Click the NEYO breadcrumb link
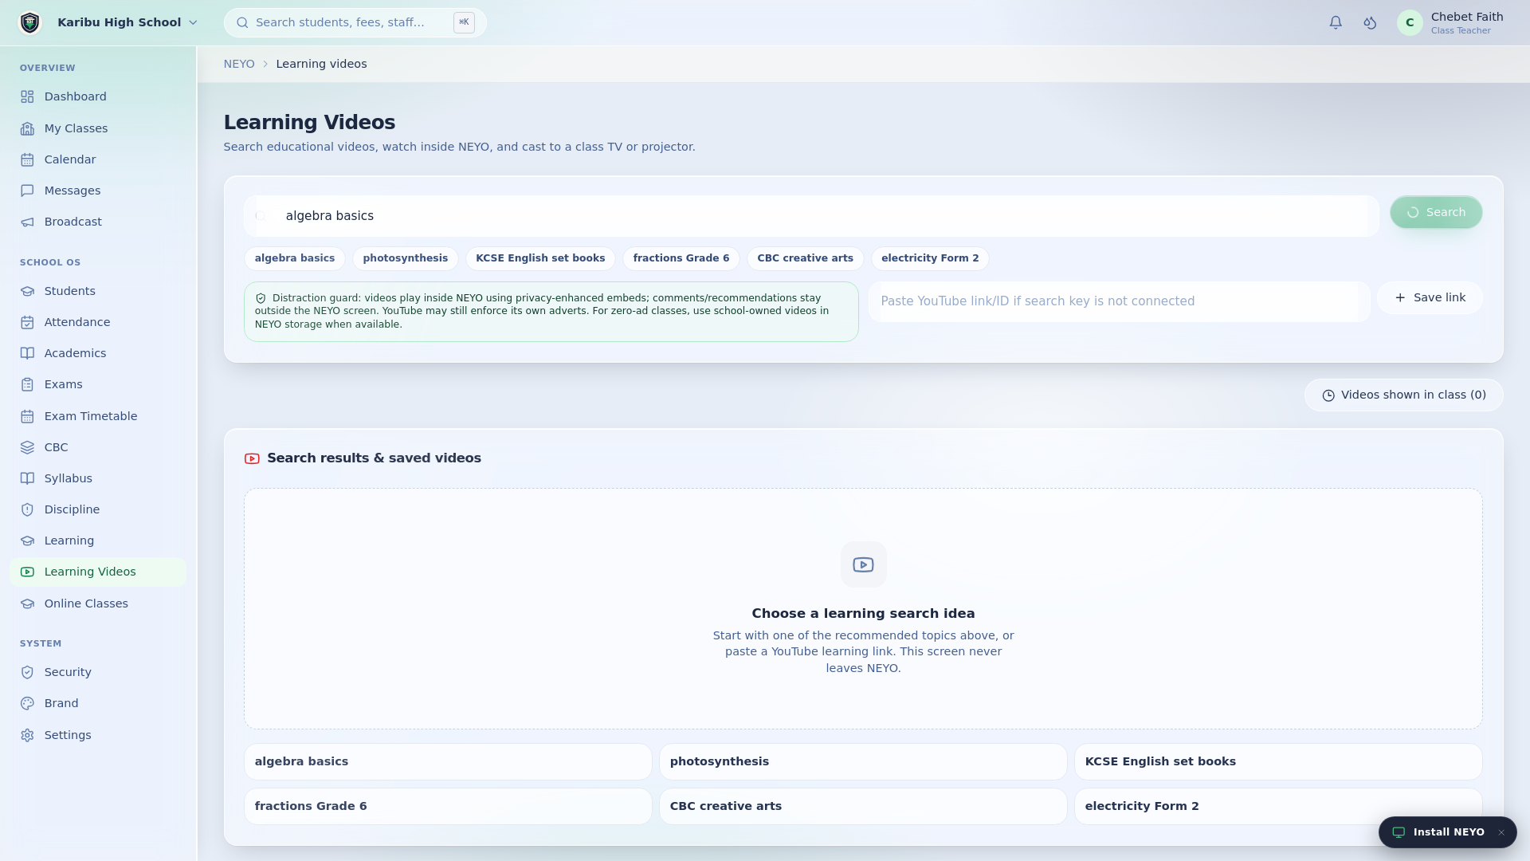Image resolution: width=1530 pixels, height=861 pixels. pos(239,64)
